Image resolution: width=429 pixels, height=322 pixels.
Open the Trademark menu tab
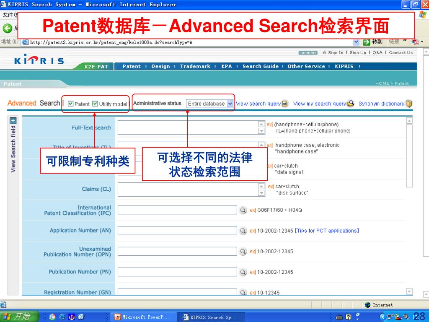(x=195, y=66)
